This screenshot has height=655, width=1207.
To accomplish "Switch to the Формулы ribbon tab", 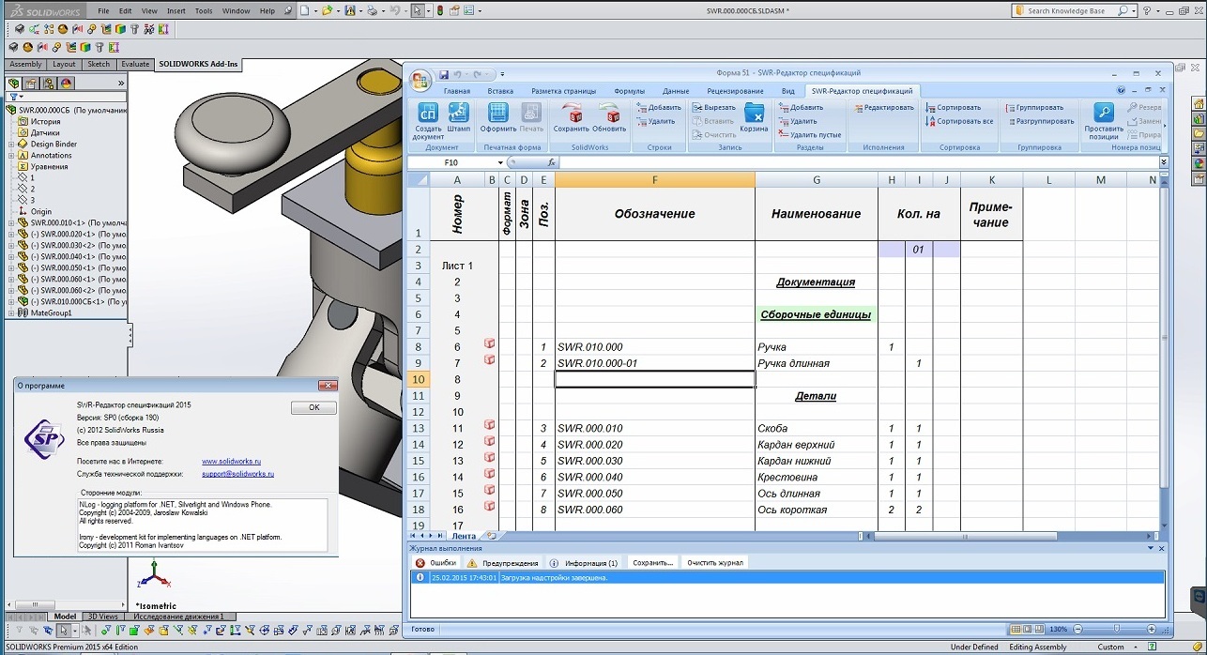I will coord(629,91).
